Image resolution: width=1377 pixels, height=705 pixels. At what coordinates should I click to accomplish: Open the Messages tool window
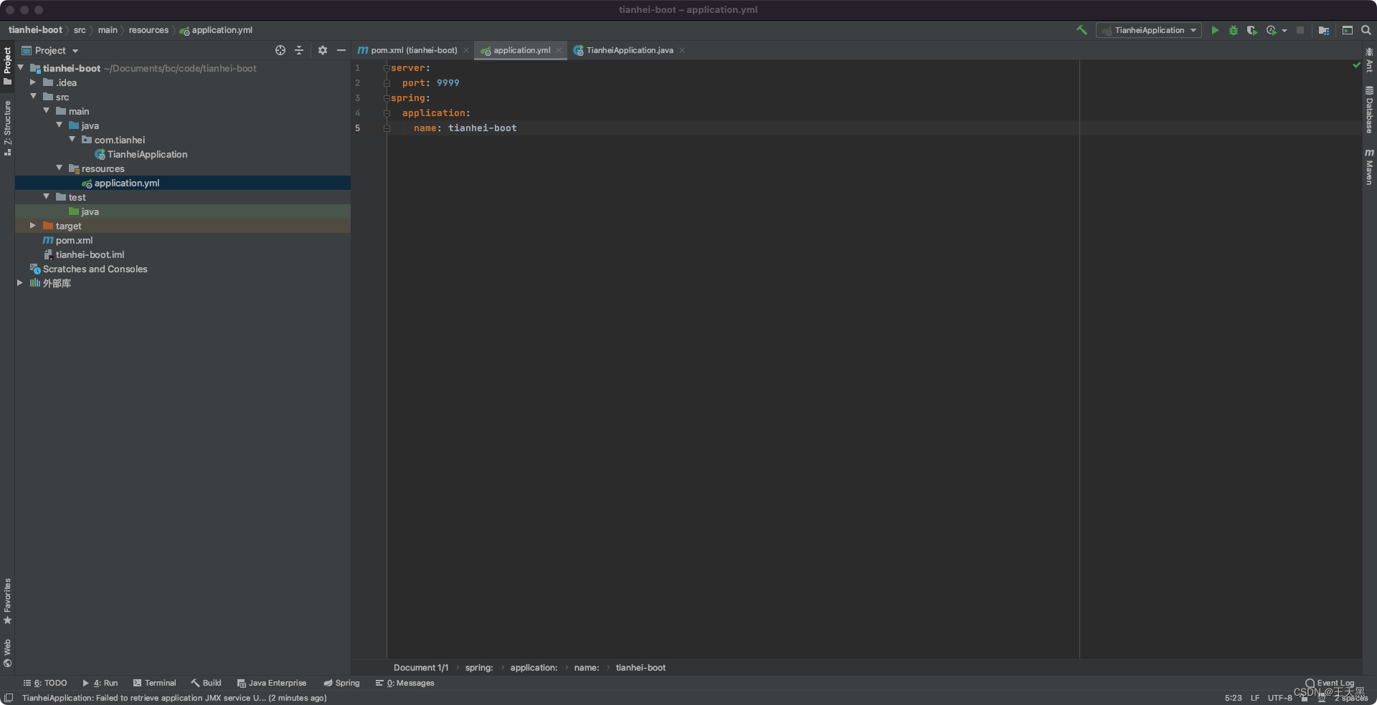405,683
